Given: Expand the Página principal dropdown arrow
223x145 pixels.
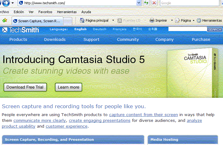Looking at the screenshot, I should click(113, 20).
